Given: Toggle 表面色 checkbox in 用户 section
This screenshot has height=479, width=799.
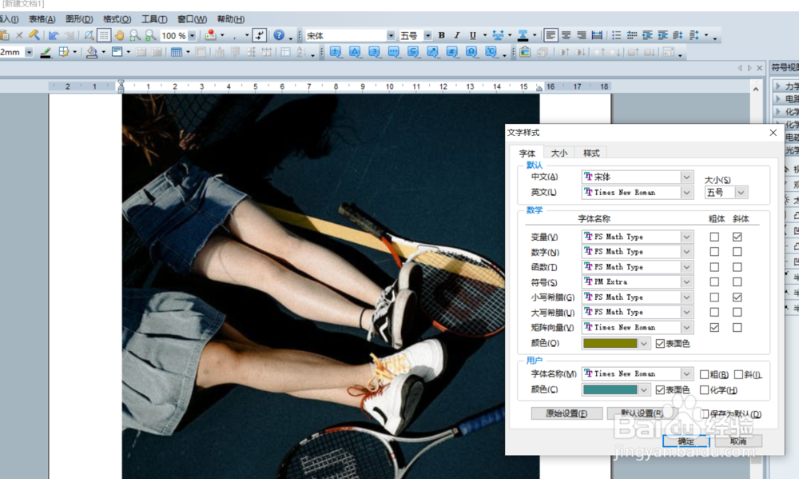Looking at the screenshot, I should point(661,389).
